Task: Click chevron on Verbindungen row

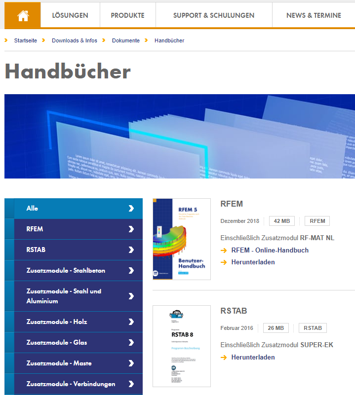Action: (x=131, y=384)
